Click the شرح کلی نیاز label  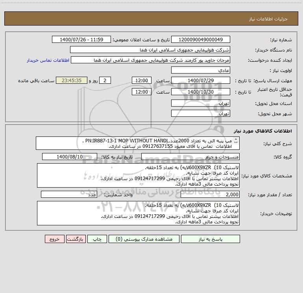pyautogui.click(x=278, y=144)
